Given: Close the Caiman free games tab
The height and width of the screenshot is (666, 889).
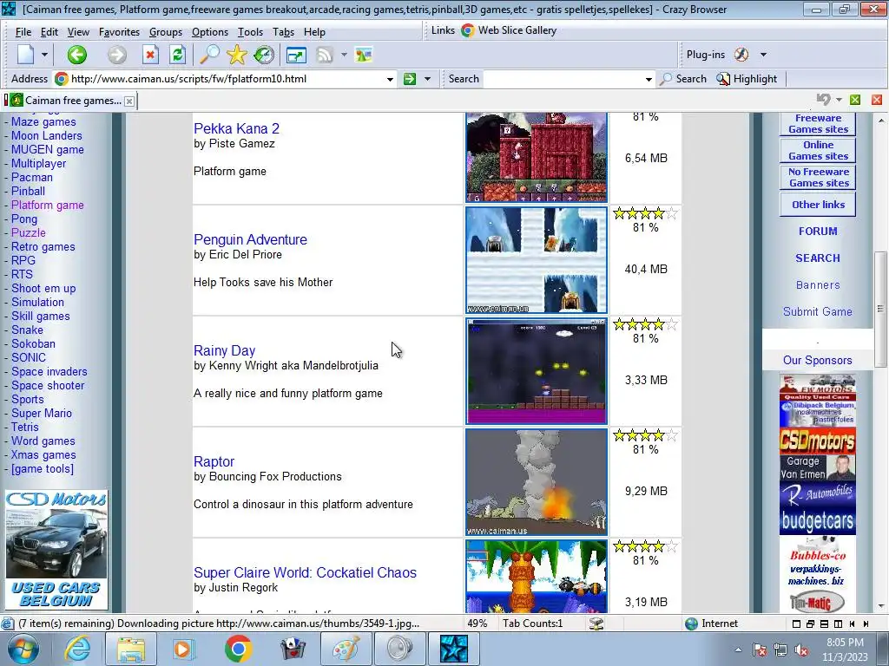Looking at the screenshot, I should [129, 101].
